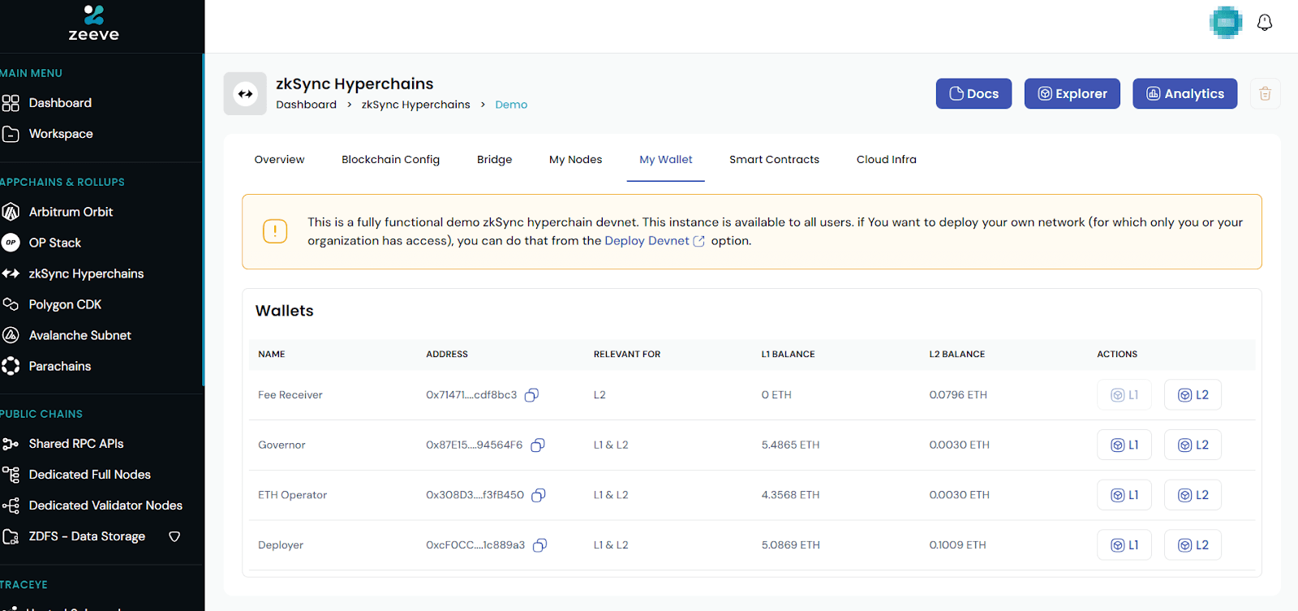Click disabled L1 action for Fee Receiver
Screen dimensions: 1298x611
[1124, 395]
